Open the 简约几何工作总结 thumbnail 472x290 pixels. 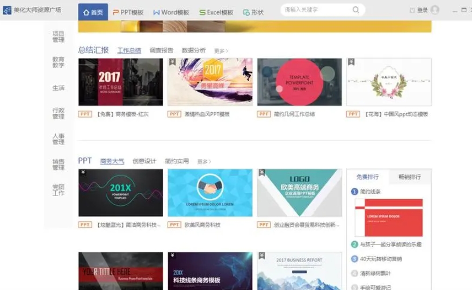300,82
